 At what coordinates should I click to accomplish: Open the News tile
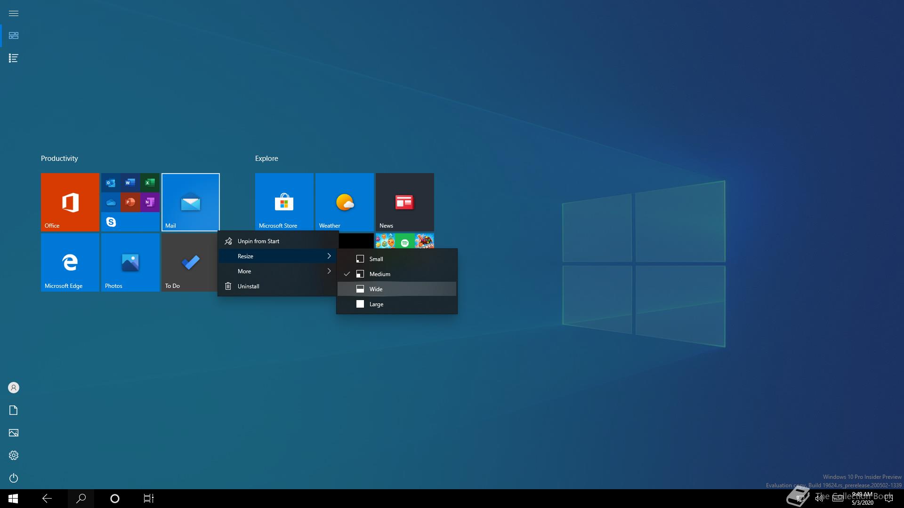405,202
